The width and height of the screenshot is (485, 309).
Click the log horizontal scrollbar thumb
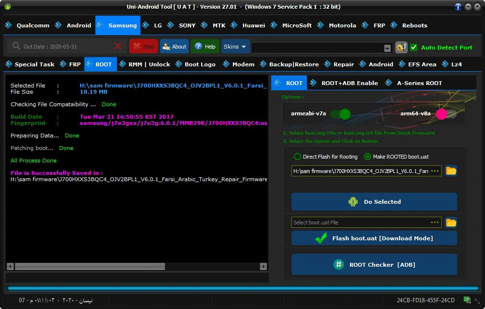(90, 267)
